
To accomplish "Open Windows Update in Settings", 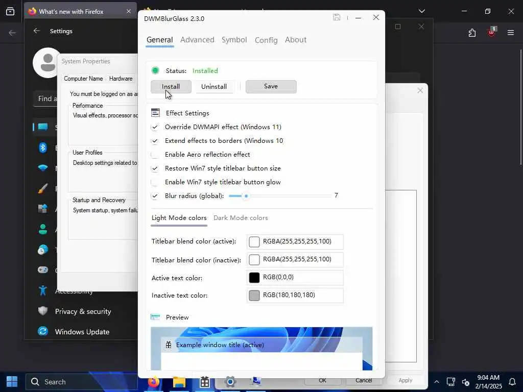I will point(82,332).
